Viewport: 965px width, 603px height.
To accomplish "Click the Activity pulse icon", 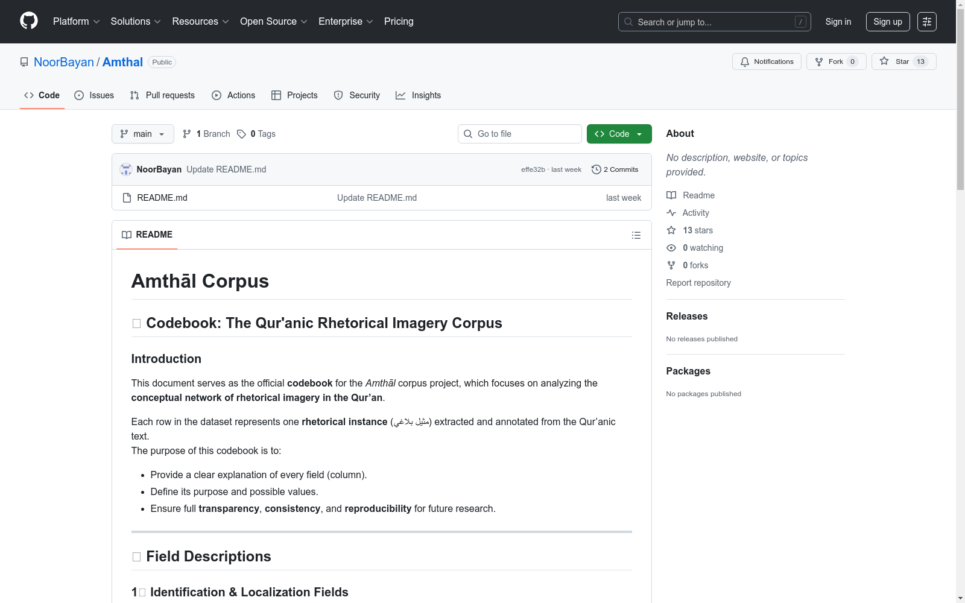I will [671, 213].
